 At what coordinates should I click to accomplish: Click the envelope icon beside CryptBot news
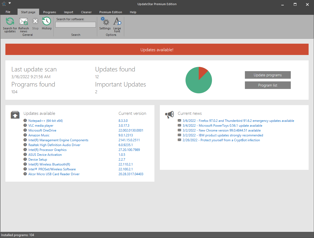(x=180, y=140)
